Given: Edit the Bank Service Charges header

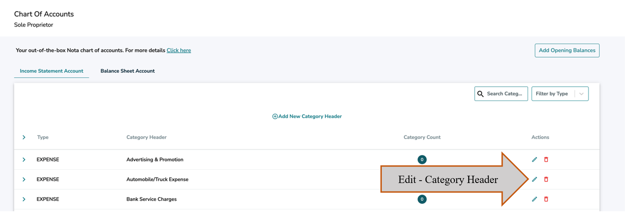Looking at the screenshot, I should coord(534,199).
